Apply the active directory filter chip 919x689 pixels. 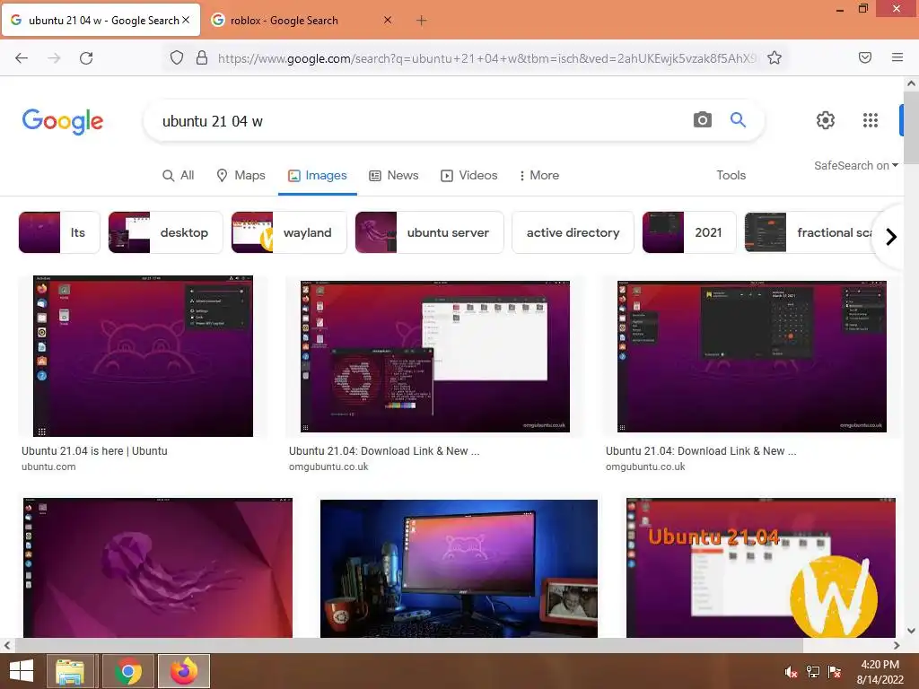coord(573,232)
